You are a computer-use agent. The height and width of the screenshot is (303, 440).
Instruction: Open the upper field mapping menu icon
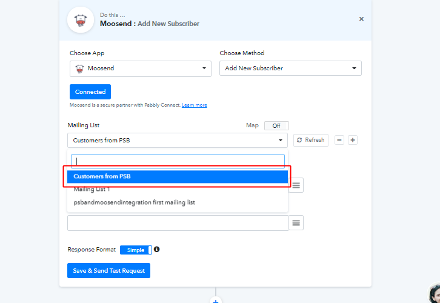(x=296, y=185)
